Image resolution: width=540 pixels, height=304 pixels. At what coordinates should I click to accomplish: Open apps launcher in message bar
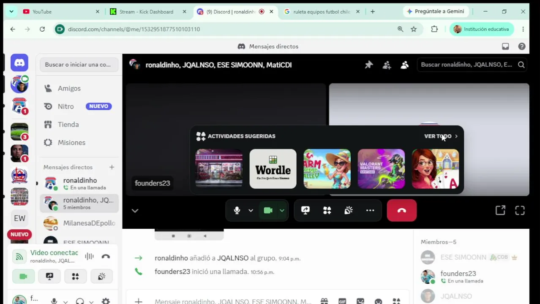(396, 301)
